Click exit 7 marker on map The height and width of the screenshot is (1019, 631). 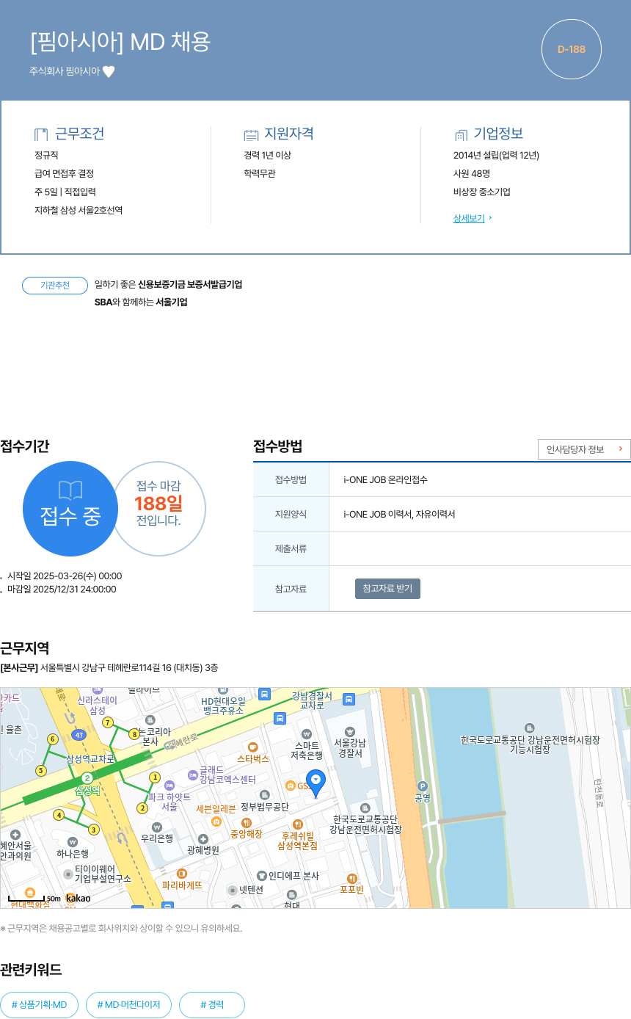pos(108,723)
